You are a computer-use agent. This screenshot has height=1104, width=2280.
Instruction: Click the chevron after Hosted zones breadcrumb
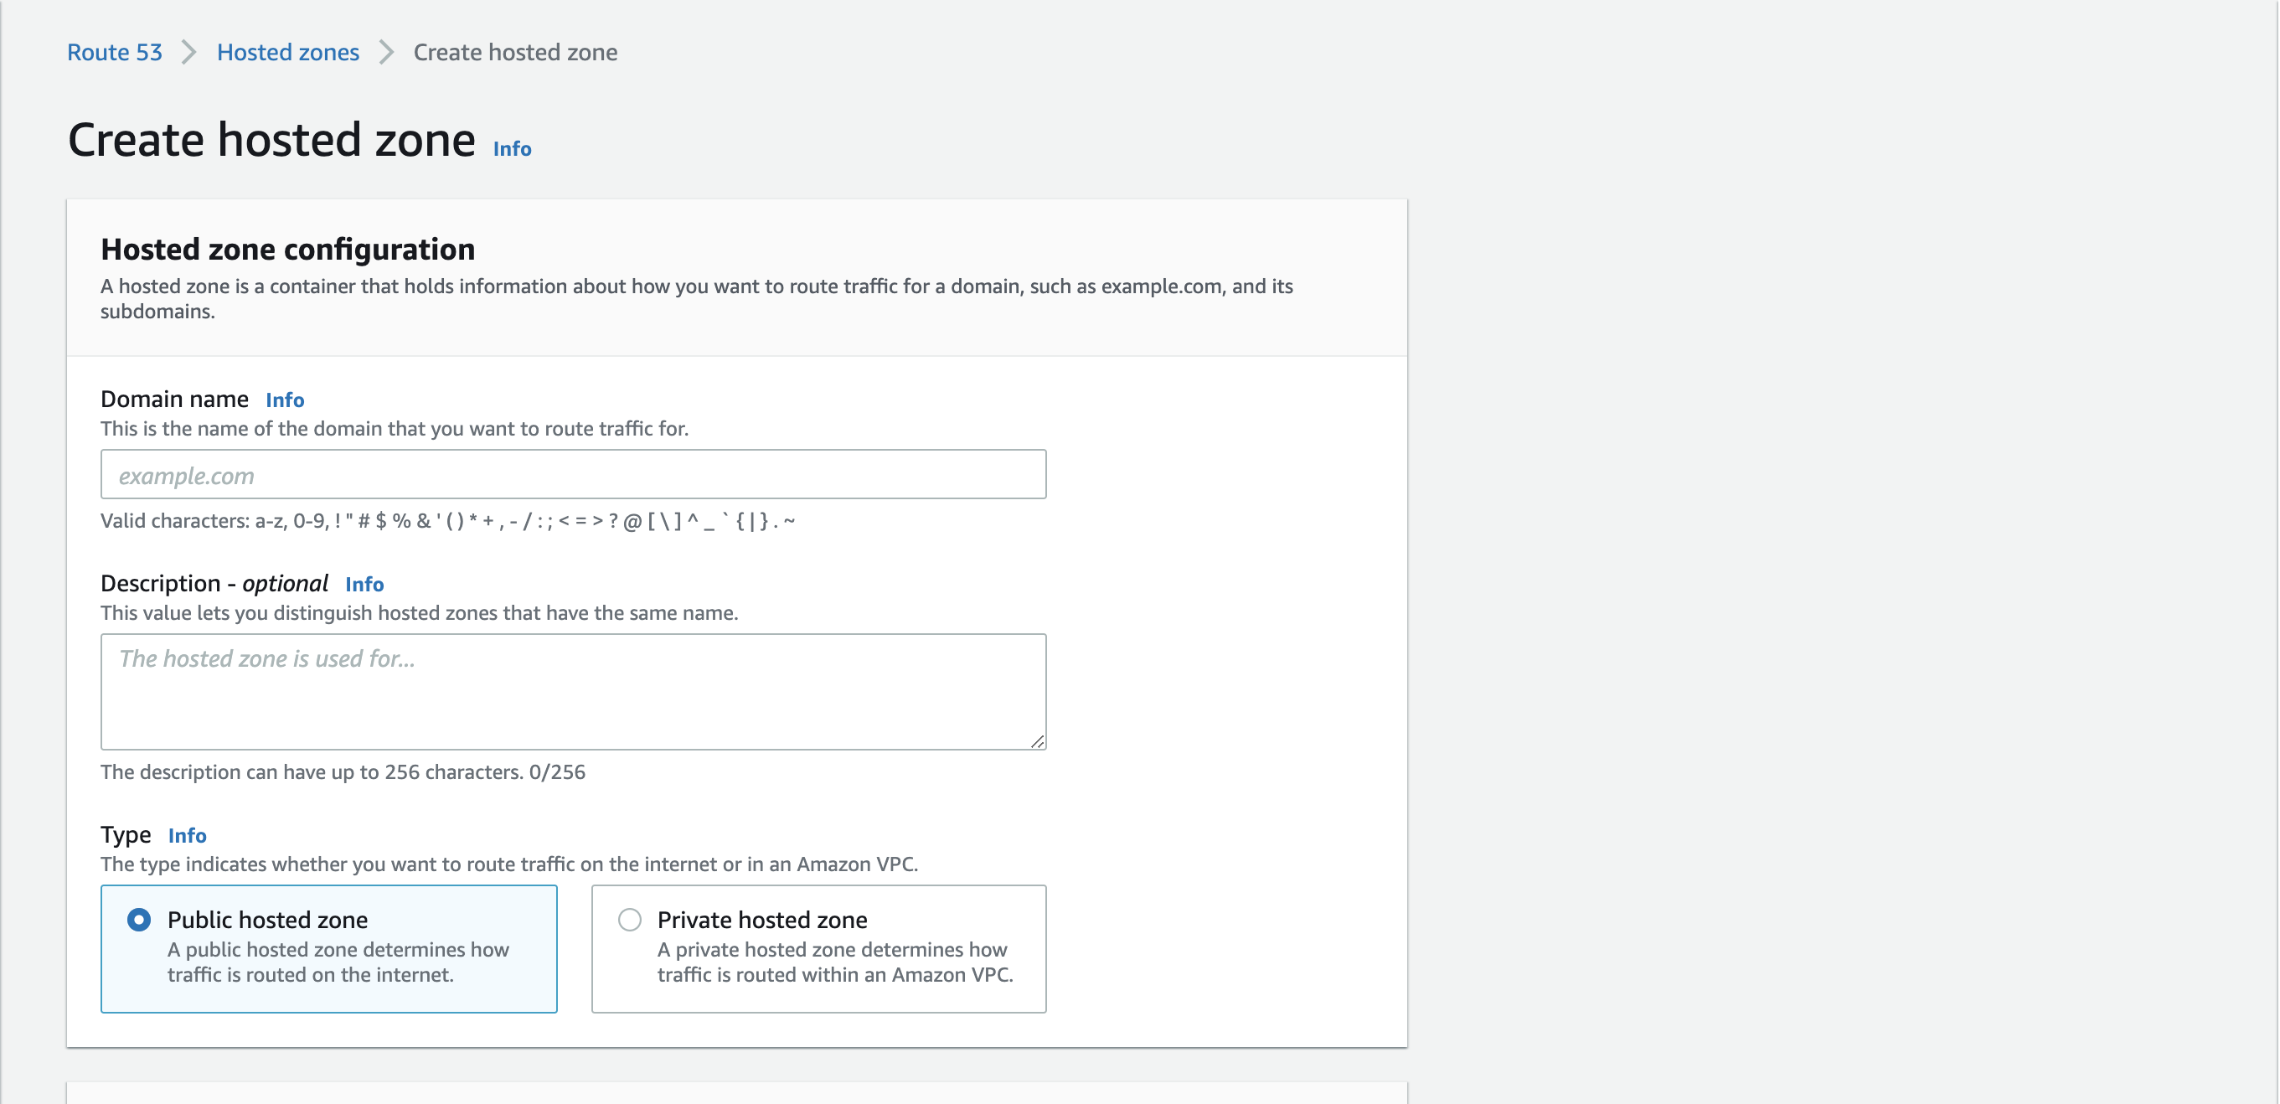(x=386, y=52)
